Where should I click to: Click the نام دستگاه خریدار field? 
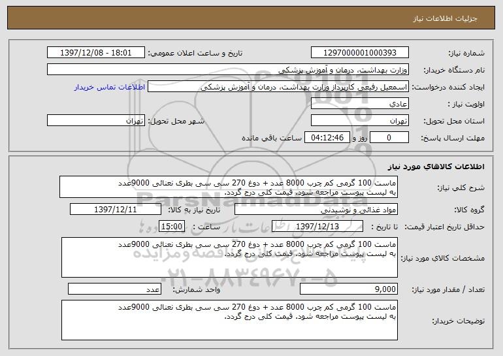(x=228, y=70)
